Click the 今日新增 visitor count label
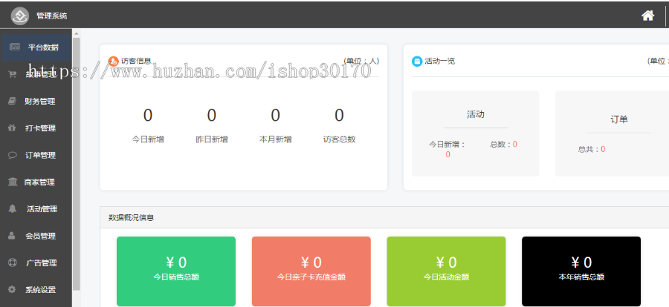The height and width of the screenshot is (307, 669). 148,139
